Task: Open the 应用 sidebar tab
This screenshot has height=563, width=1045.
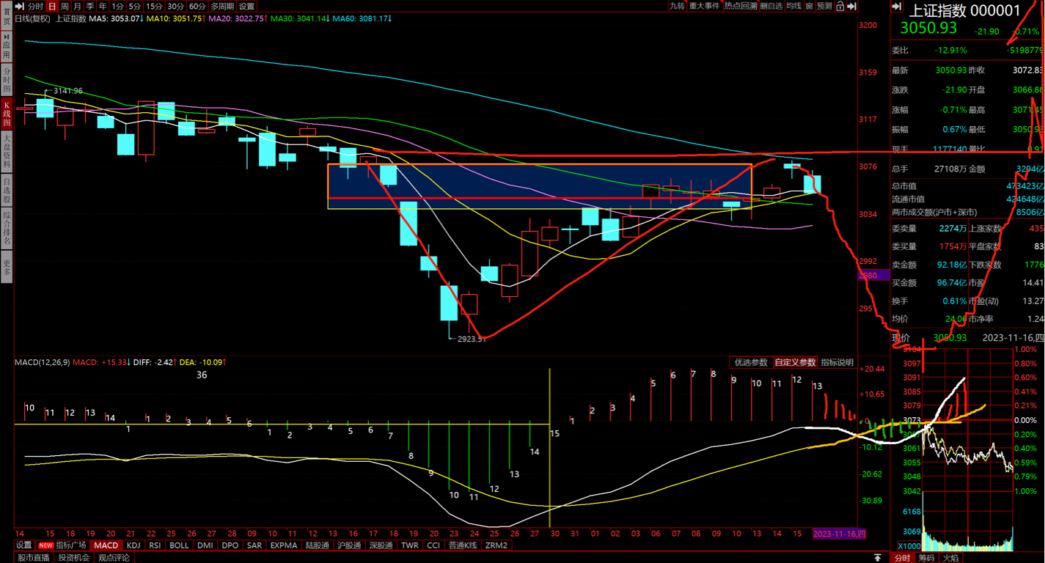Action: click(x=7, y=48)
